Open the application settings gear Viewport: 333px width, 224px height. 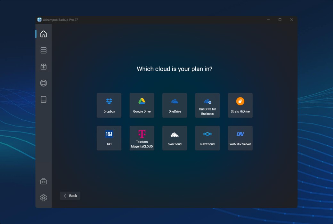43,197
